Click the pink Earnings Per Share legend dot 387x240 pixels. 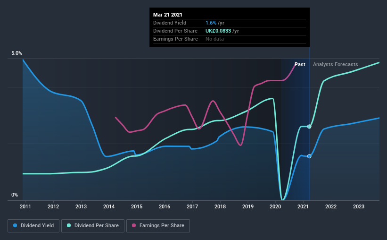coord(134,225)
